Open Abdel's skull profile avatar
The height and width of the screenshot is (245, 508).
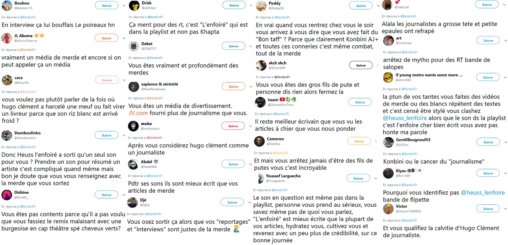click(x=134, y=164)
